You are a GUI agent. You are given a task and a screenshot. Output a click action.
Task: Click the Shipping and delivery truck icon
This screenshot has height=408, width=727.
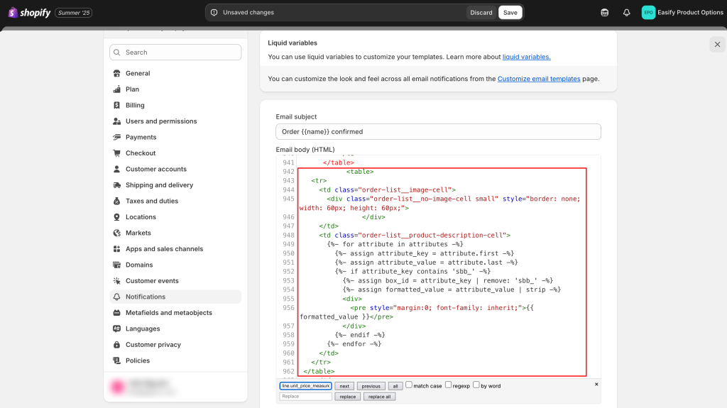(x=117, y=185)
